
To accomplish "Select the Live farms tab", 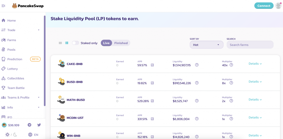I will tap(106, 43).
